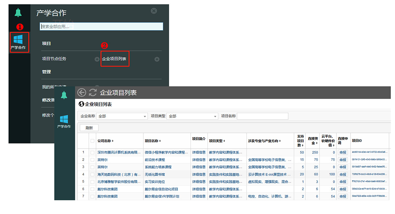Click plus icon next to 项目节点任务

(97, 59)
